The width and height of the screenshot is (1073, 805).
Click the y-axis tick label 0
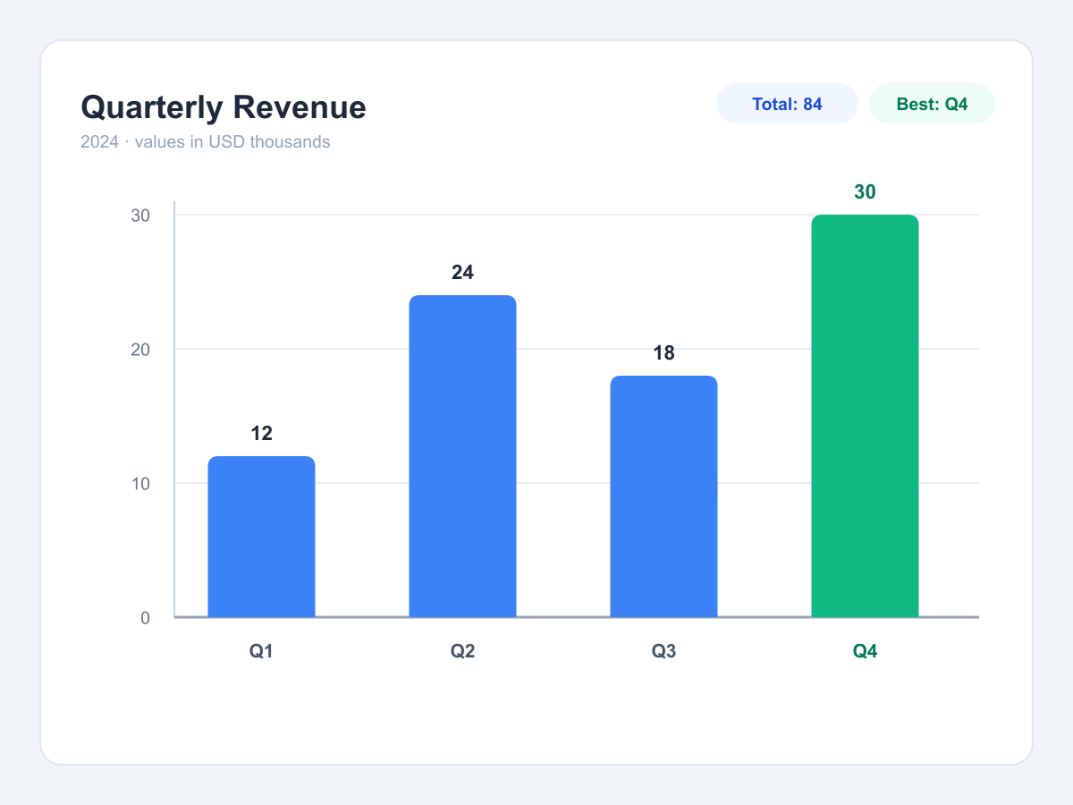[x=145, y=618]
